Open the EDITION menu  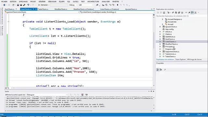13,2
